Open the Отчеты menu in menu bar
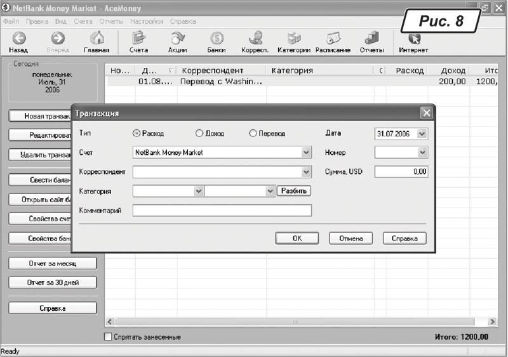Screen dimensions: 508x357 [x=111, y=21]
